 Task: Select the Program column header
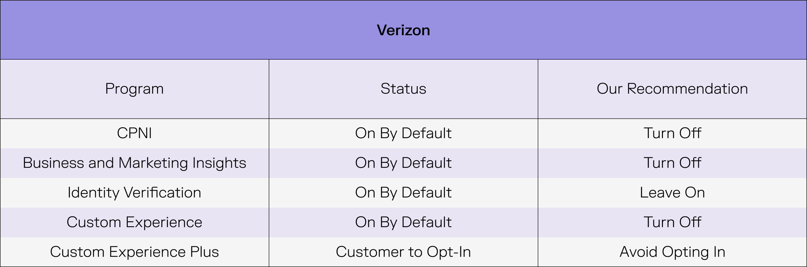pos(134,89)
